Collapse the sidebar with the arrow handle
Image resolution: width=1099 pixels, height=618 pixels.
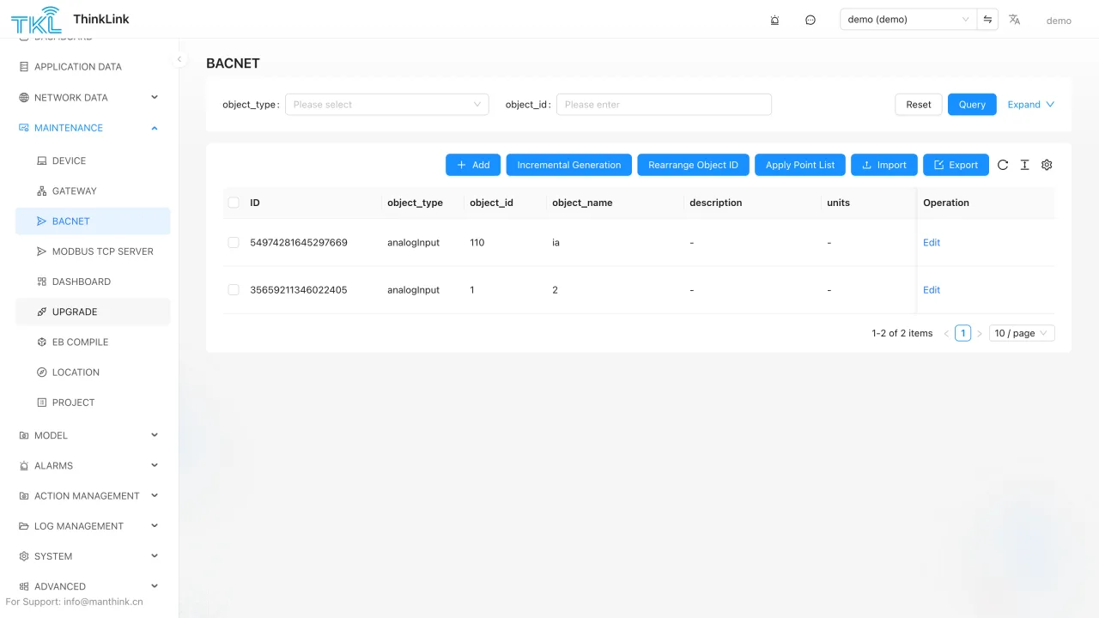tap(179, 59)
